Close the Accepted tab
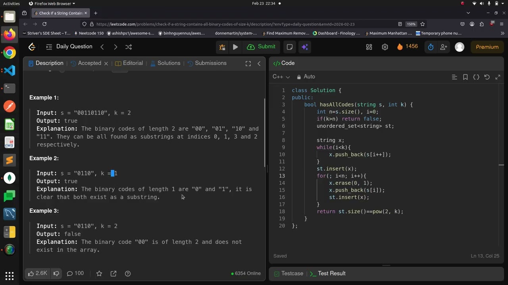Viewport: 508px width, 285px height. [x=106, y=63]
